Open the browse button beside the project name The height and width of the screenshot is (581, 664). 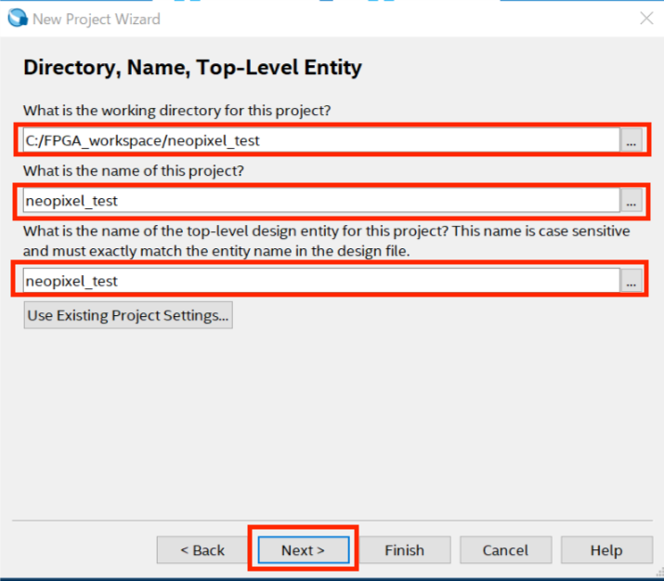(631, 201)
